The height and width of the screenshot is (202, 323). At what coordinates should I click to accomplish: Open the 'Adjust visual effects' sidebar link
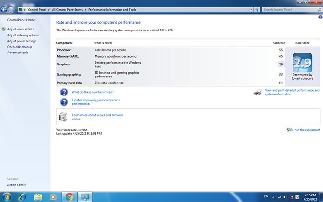pyautogui.click(x=20, y=29)
